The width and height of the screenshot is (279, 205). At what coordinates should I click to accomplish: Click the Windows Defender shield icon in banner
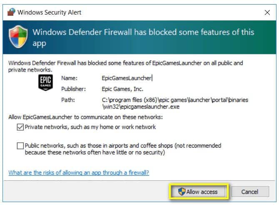[18, 37]
